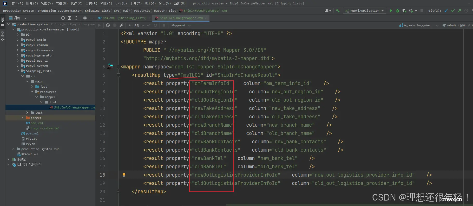Start debugging with the green bug icon

[x=397, y=11]
